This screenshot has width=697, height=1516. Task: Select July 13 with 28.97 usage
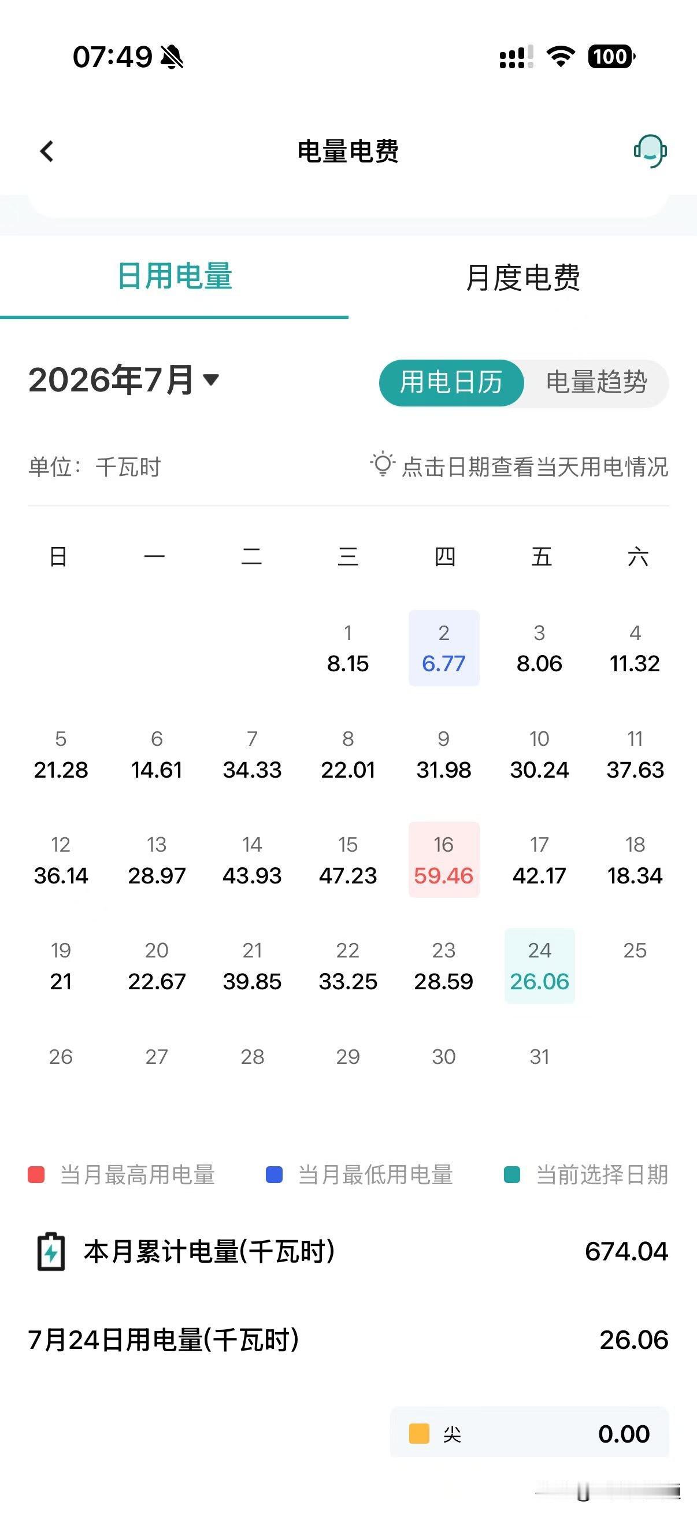(157, 860)
